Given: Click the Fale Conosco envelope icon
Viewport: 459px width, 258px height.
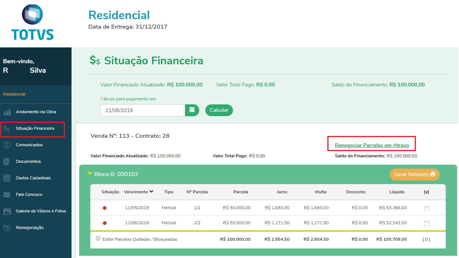Looking at the screenshot, I should click(7, 194).
